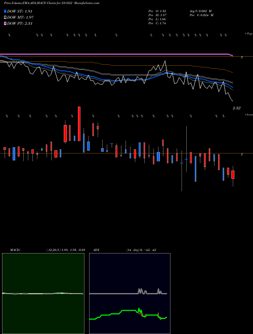The image size is (253, 334).
Task: Click the last red candlestick at the chart's end
Action: point(233,175)
